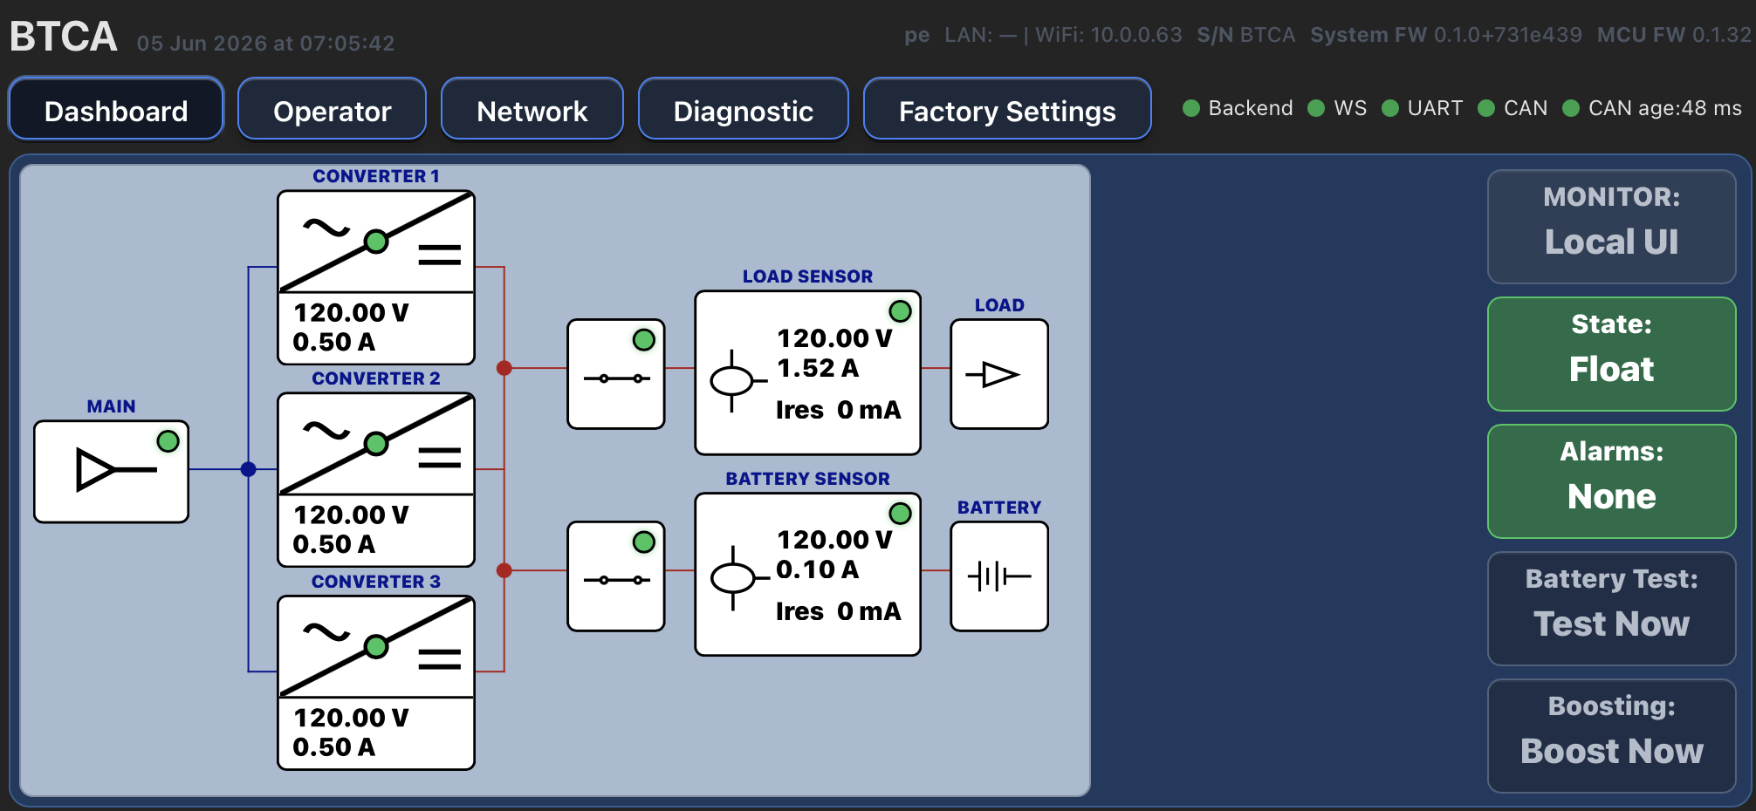Image resolution: width=1756 pixels, height=811 pixels.
Task: Click Converter 1 green status LED
Action: 376,242
